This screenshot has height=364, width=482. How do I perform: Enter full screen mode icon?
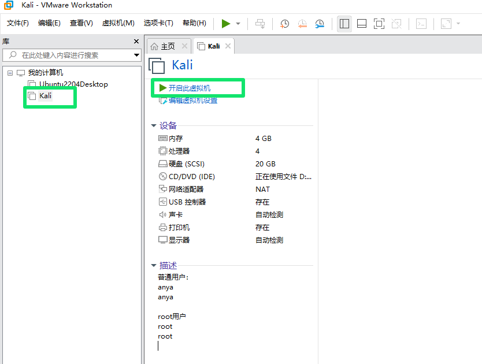pyautogui.click(x=379, y=24)
